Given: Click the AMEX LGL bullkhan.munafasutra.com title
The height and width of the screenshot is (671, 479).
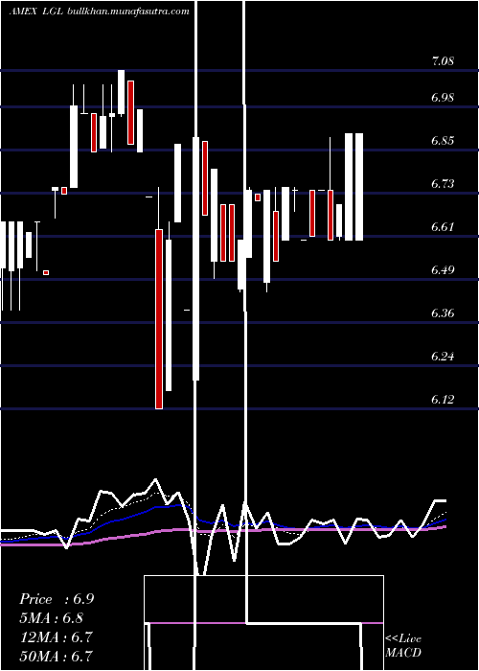Looking at the screenshot, I should tap(100, 12).
